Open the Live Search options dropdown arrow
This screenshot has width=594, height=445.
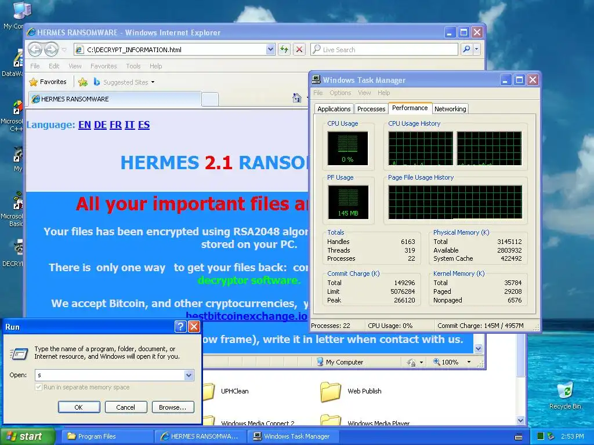coord(477,49)
